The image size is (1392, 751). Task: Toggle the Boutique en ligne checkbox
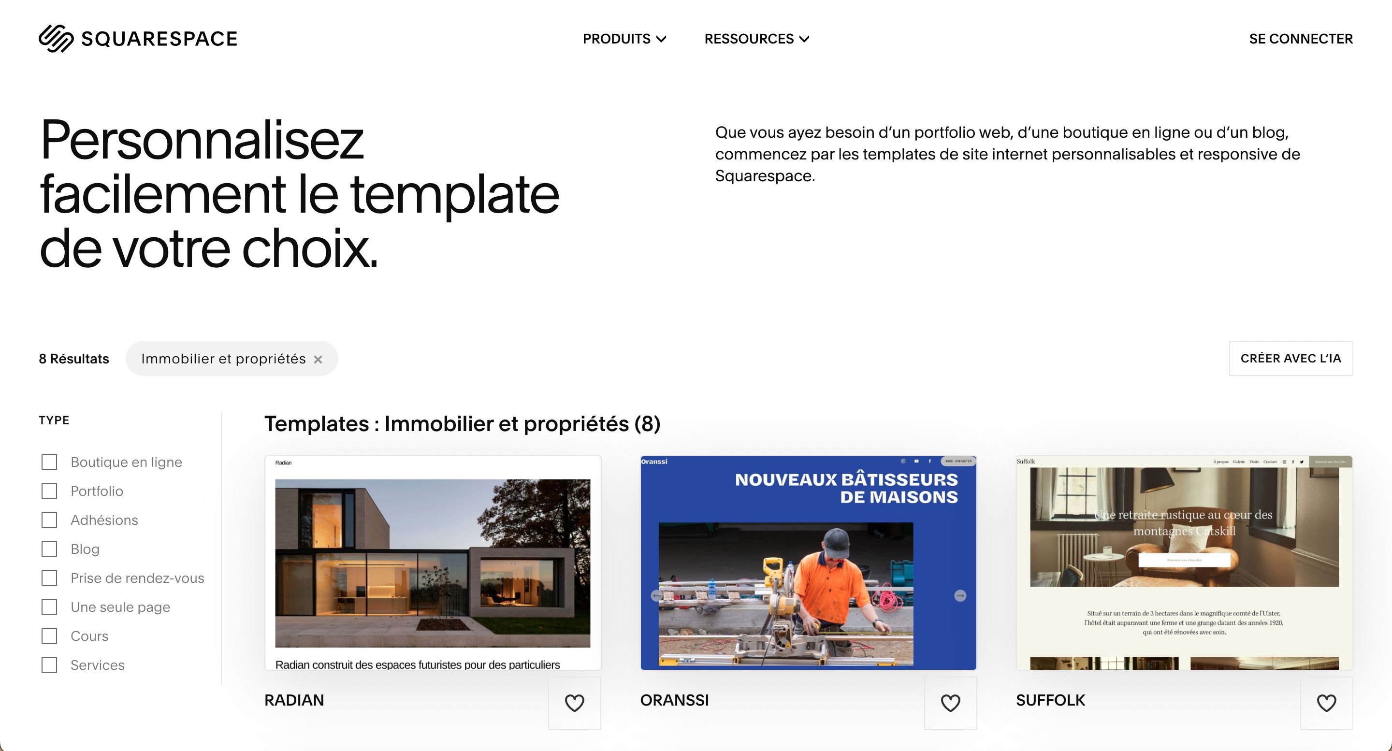(49, 462)
